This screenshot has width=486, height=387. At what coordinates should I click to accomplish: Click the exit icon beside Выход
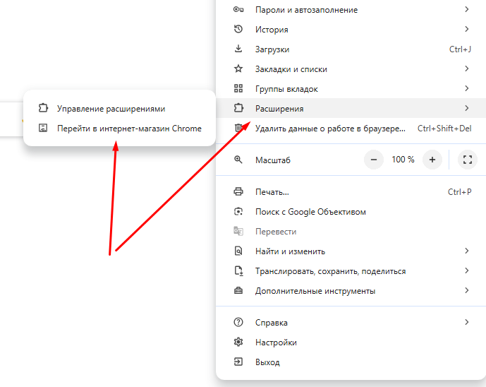click(x=238, y=362)
